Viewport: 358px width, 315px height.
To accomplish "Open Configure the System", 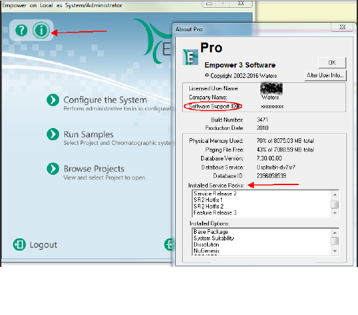I will (105, 100).
